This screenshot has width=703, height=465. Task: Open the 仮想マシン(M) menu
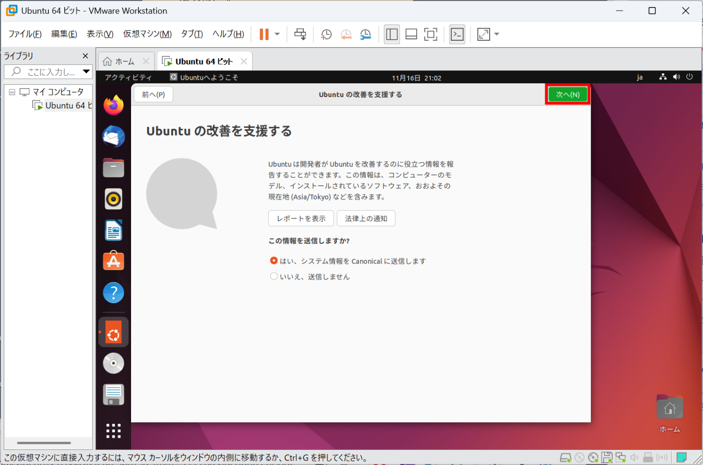pyautogui.click(x=147, y=34)
